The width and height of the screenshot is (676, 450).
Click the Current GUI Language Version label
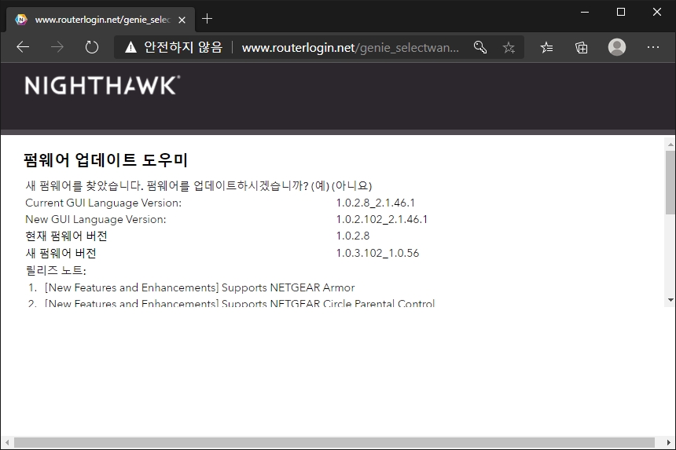[104, 203]
